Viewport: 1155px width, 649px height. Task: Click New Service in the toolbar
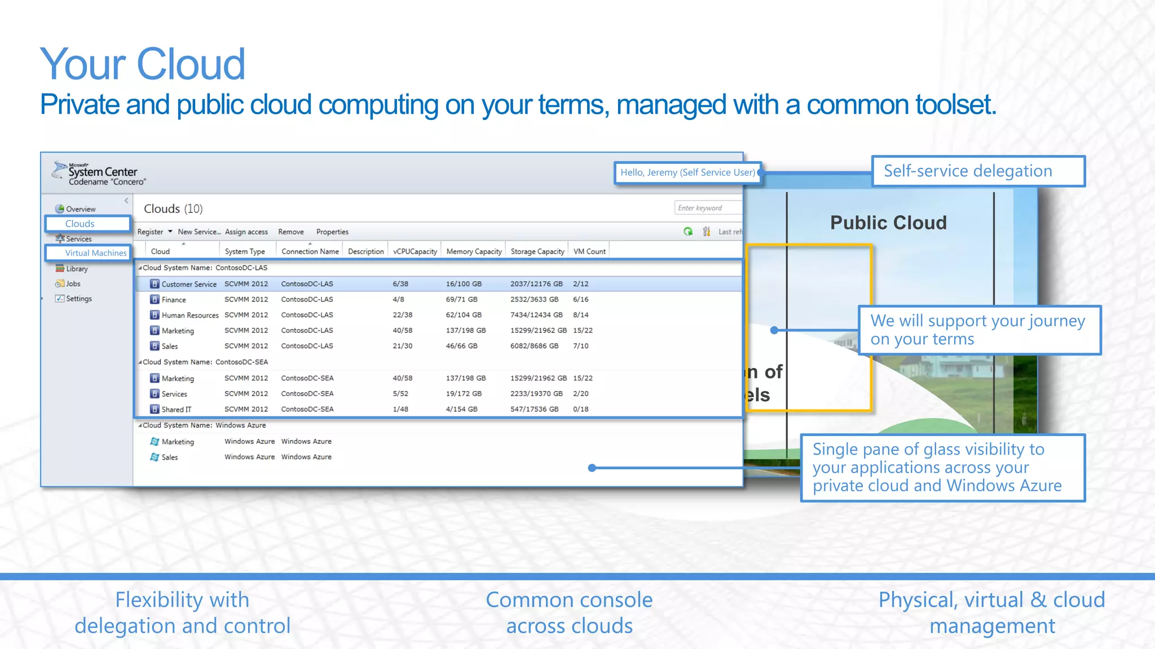tap(199, 232)
